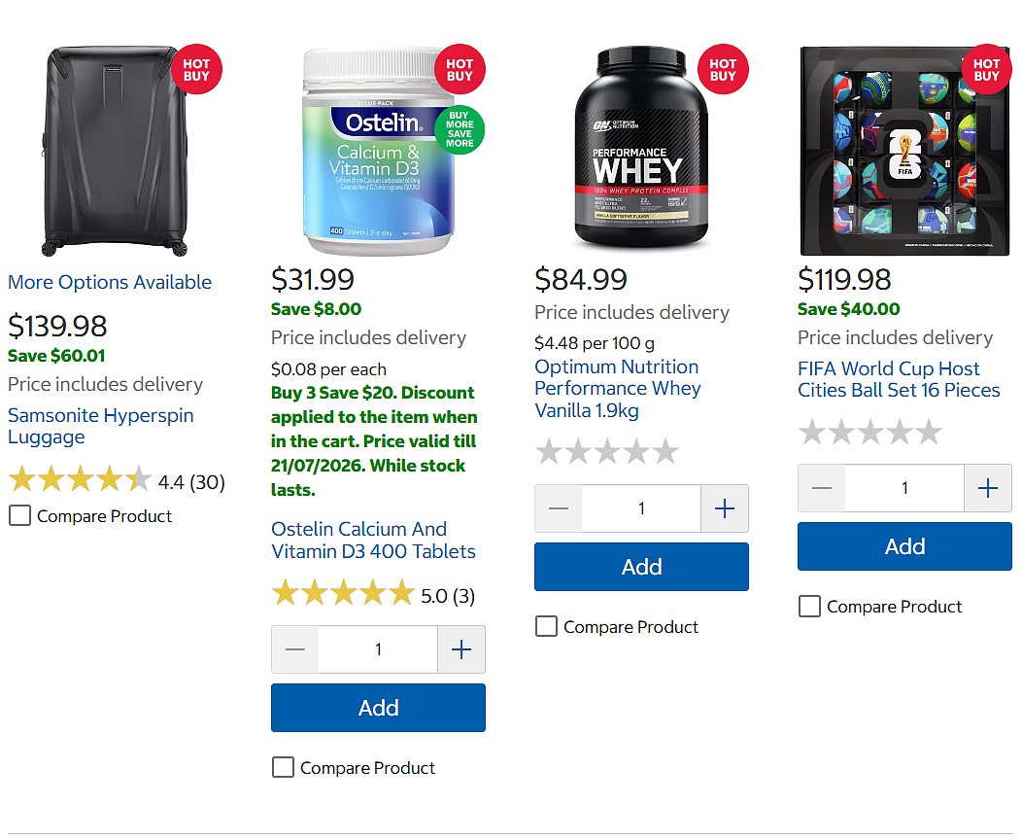Decrease FIFA Ball Set quantity with minus
This screenshot has width=1022, height=839.
click(822, 488)
